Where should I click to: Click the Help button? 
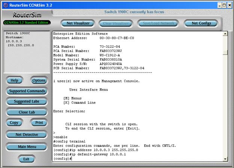point(15,80)
